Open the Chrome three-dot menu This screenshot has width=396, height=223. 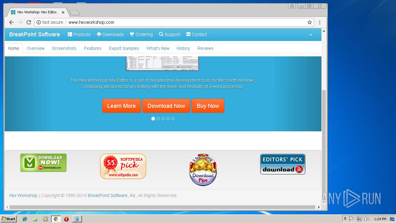click(320, 22)
